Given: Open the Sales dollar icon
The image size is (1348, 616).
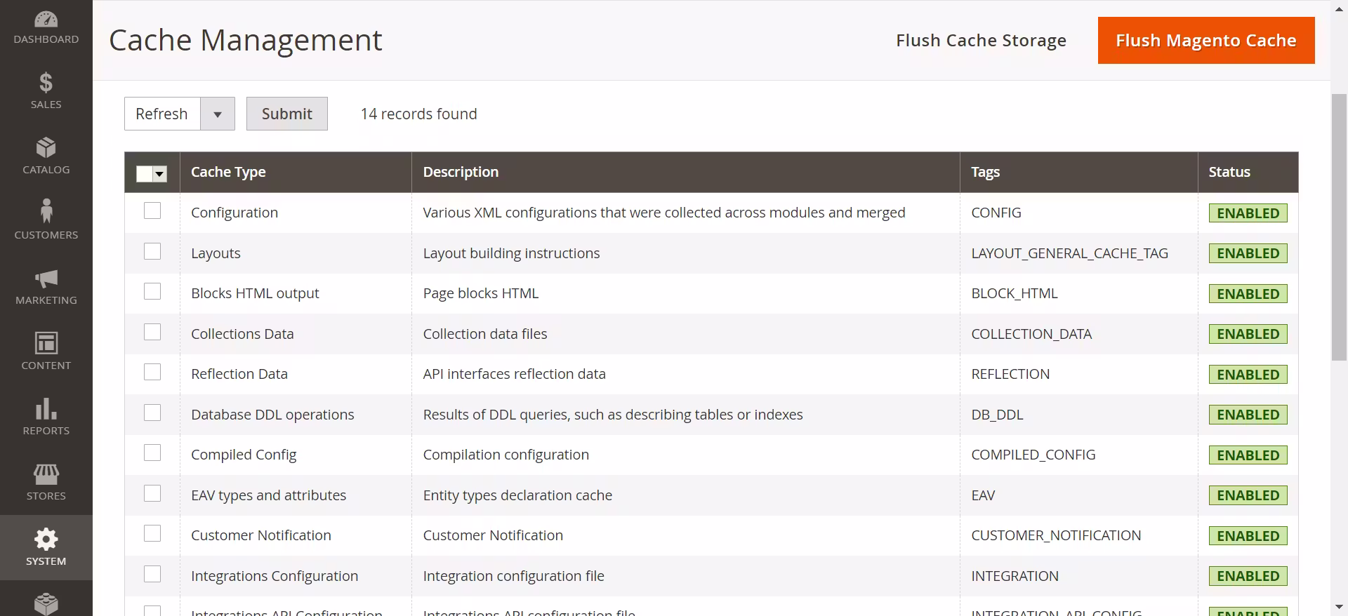Looking at the screenshot, I should click(x=46, y=83).
